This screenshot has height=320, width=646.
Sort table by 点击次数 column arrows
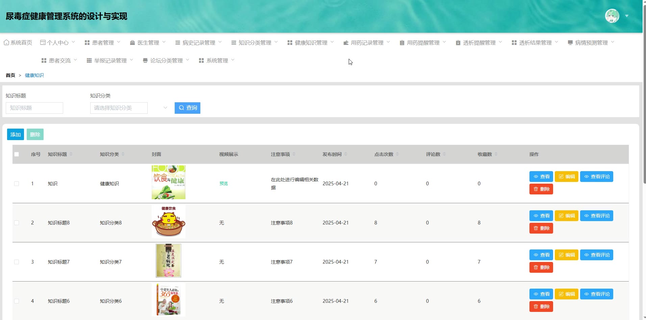[x=397, y=154]
